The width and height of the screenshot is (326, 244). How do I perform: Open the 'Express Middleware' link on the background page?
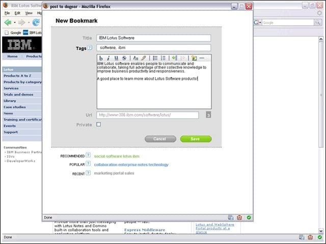click(145, 230)
